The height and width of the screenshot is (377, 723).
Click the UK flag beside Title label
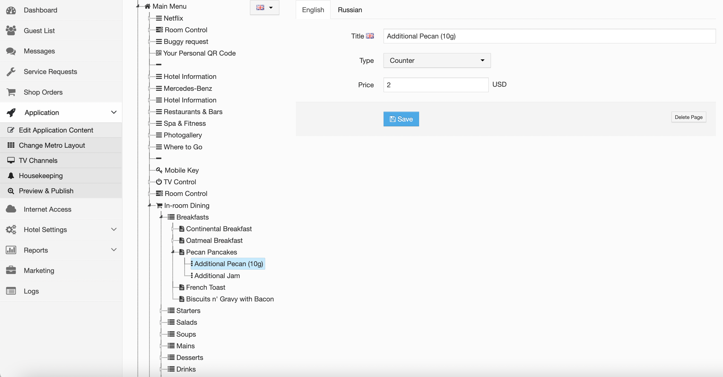[370, 36]
